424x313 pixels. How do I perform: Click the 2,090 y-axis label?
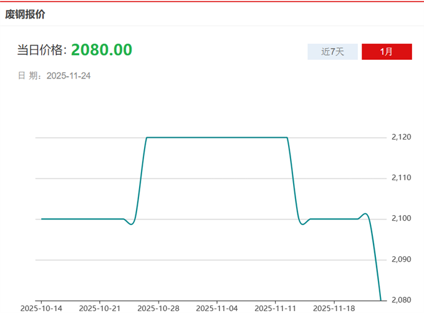(402, 259)
